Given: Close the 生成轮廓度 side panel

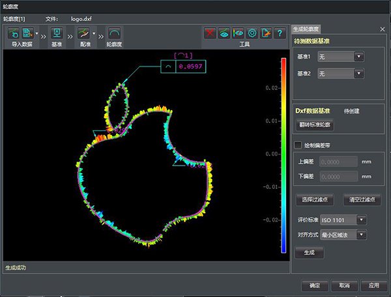Looking at the screenshot, I should pyautogui.click(x=383, y=29).
